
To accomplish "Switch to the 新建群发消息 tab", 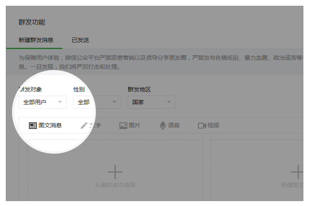I will [36, 40].
